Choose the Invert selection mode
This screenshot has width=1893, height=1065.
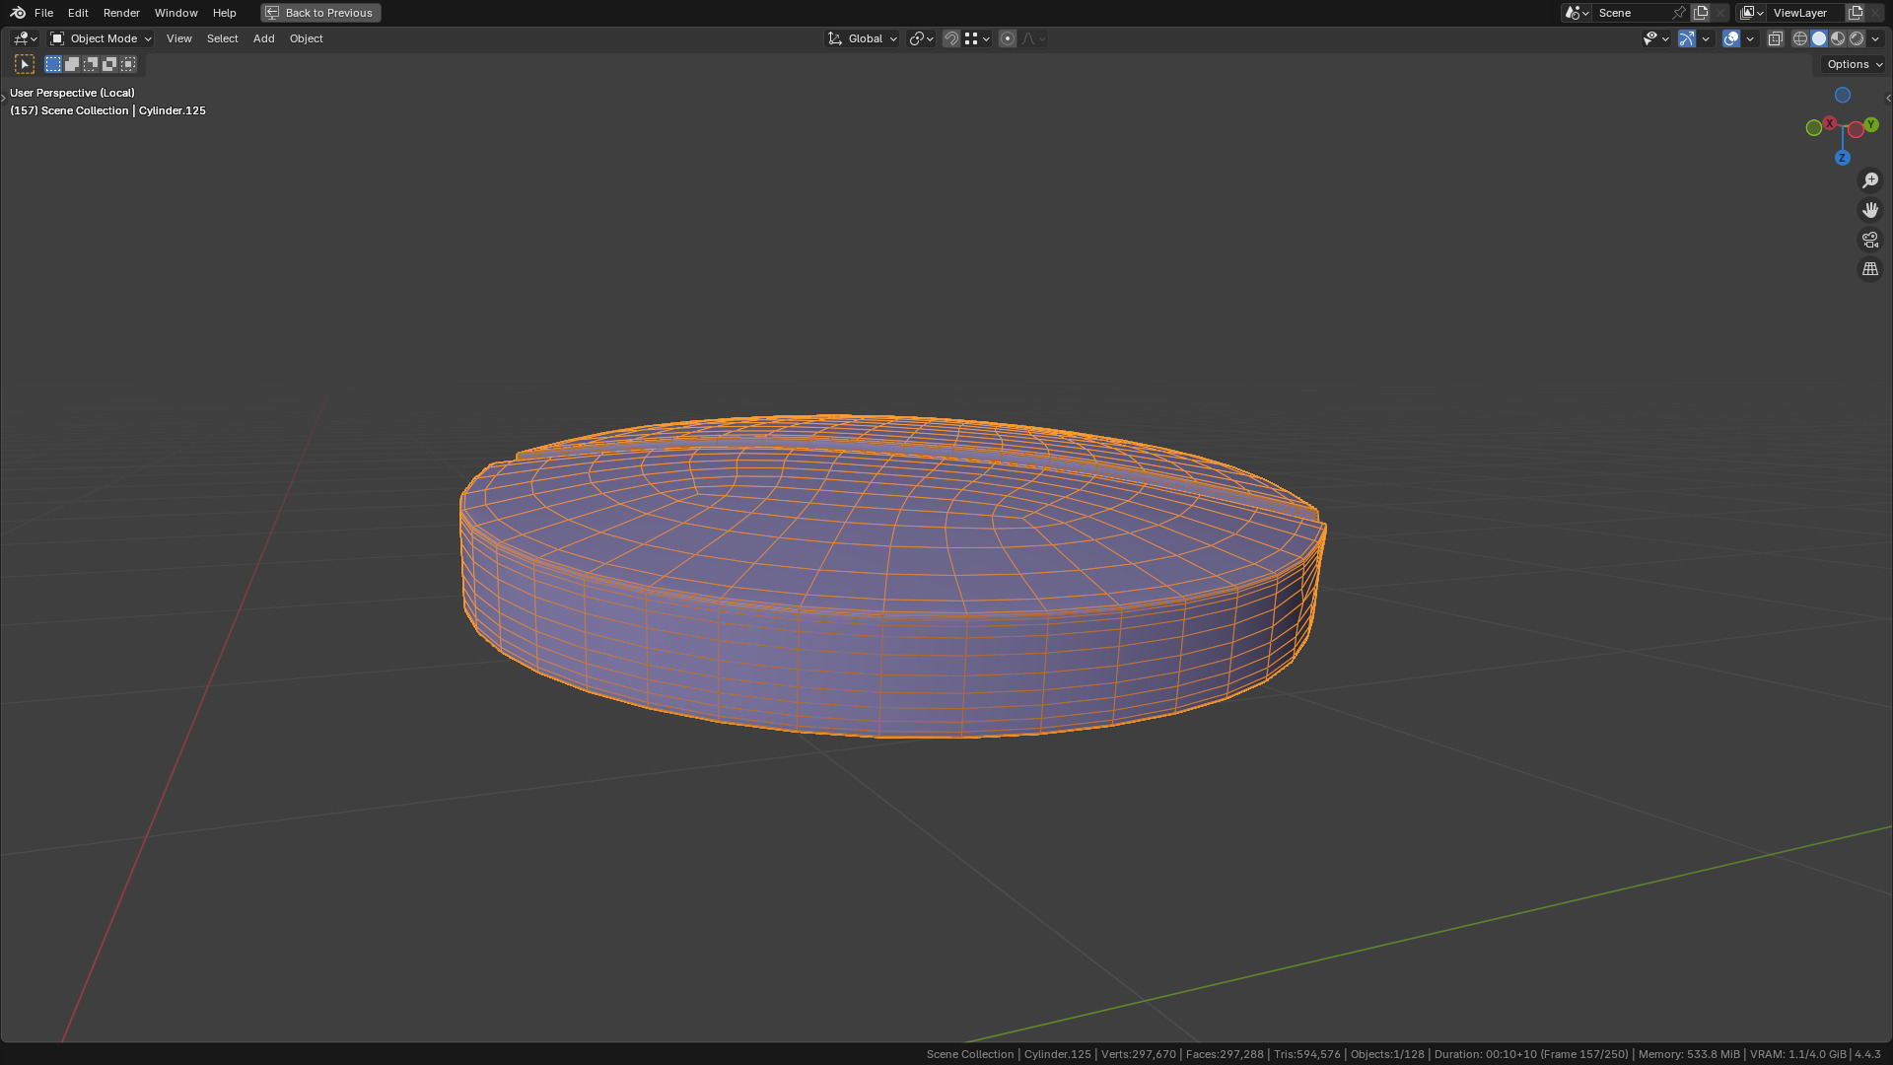(109, 64)
